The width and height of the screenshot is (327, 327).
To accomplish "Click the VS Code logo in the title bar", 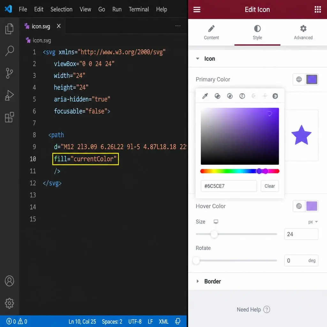I will point(8,9).
